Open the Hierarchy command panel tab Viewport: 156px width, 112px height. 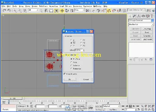click(139, 16)
